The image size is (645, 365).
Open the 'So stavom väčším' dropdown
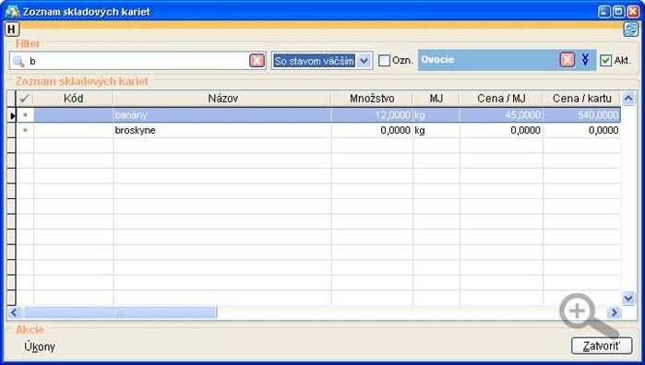[x=364, y=61]
